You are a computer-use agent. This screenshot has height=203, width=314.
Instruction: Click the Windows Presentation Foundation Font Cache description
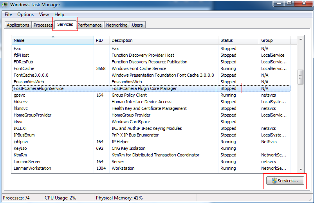(x=163, y=75)
